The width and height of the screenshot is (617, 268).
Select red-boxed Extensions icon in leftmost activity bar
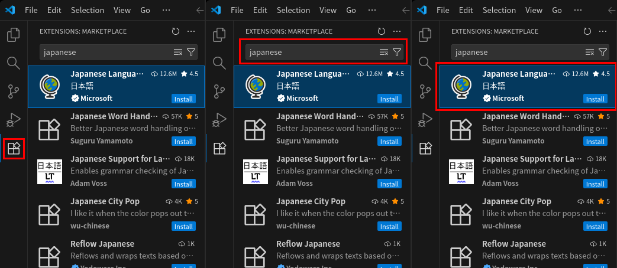(x=14, y=149)
